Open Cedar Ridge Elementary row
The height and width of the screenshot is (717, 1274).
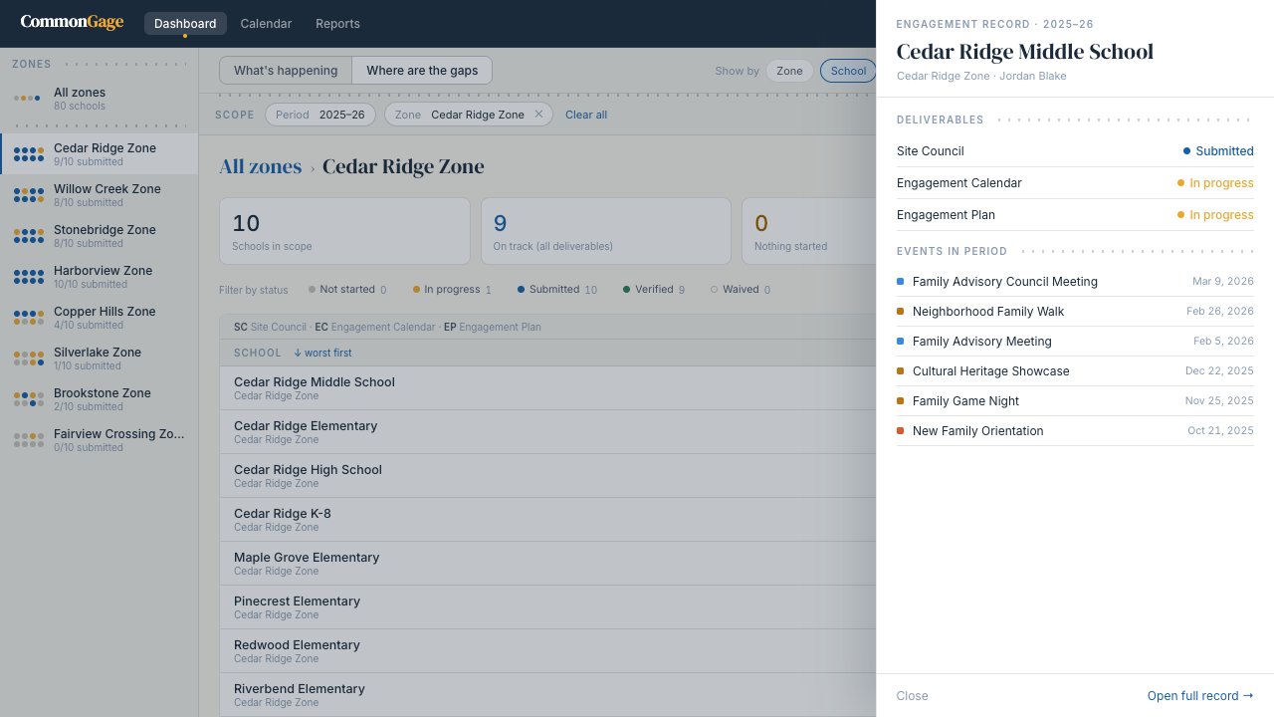click(547, 432)
